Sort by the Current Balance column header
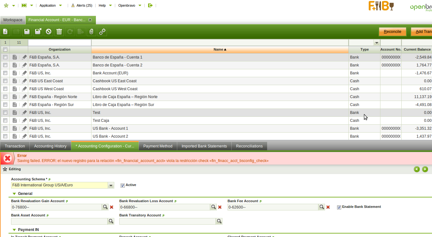Image resolution: width=432 pixels, height=237 pixels. click(x=417, y=49)
